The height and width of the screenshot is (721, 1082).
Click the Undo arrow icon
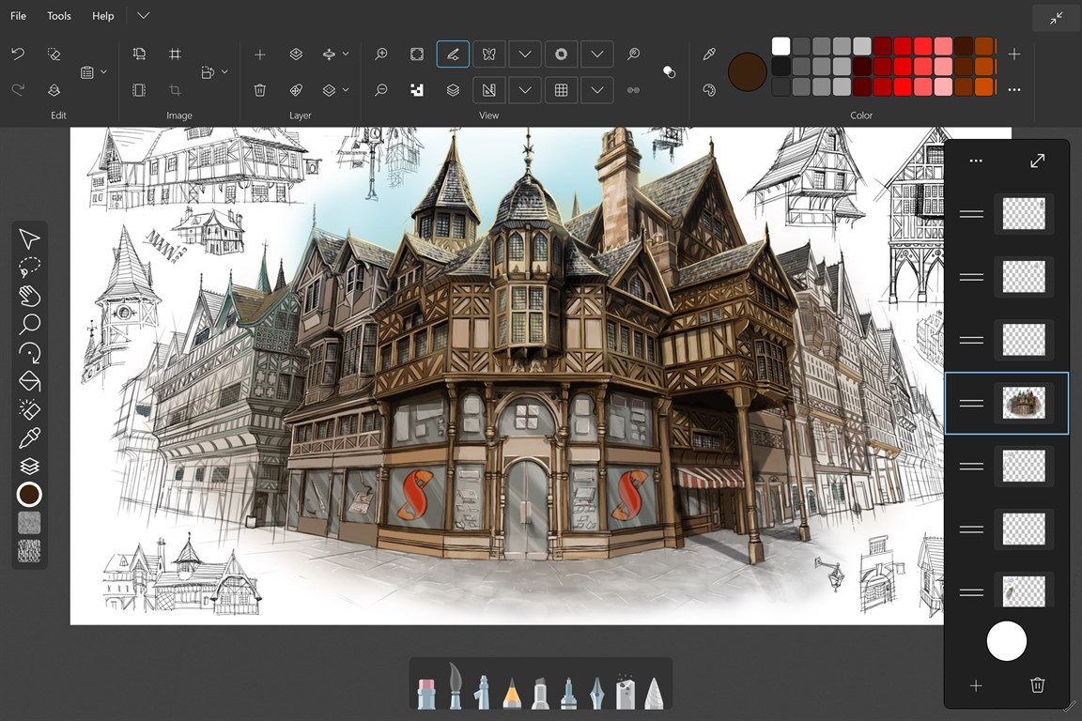(x=18, y=54)
